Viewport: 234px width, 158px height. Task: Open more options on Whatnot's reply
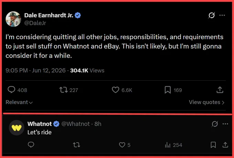coord(225,124)
